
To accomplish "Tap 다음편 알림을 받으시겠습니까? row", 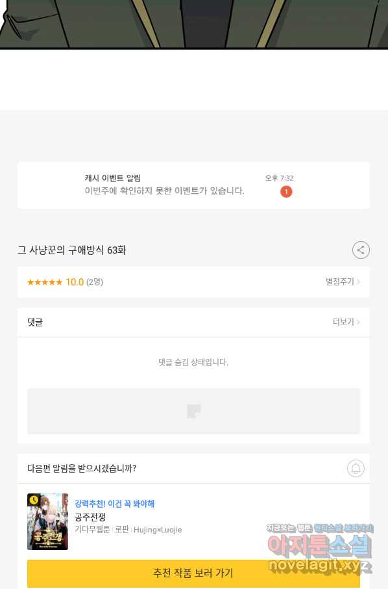I will pyautogui.click(x=193, y=469).
